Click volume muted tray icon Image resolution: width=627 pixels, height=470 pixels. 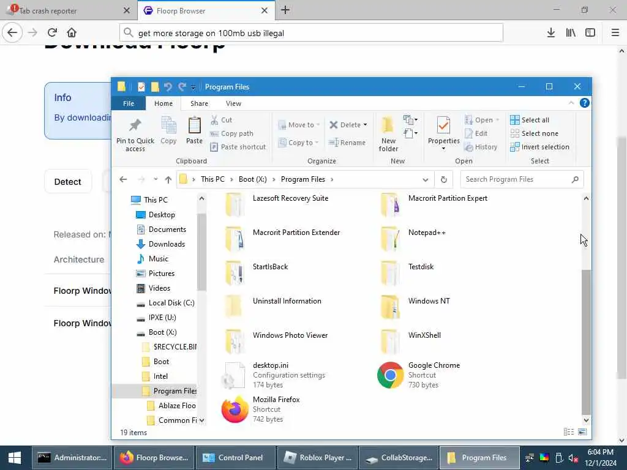[573, 458]
